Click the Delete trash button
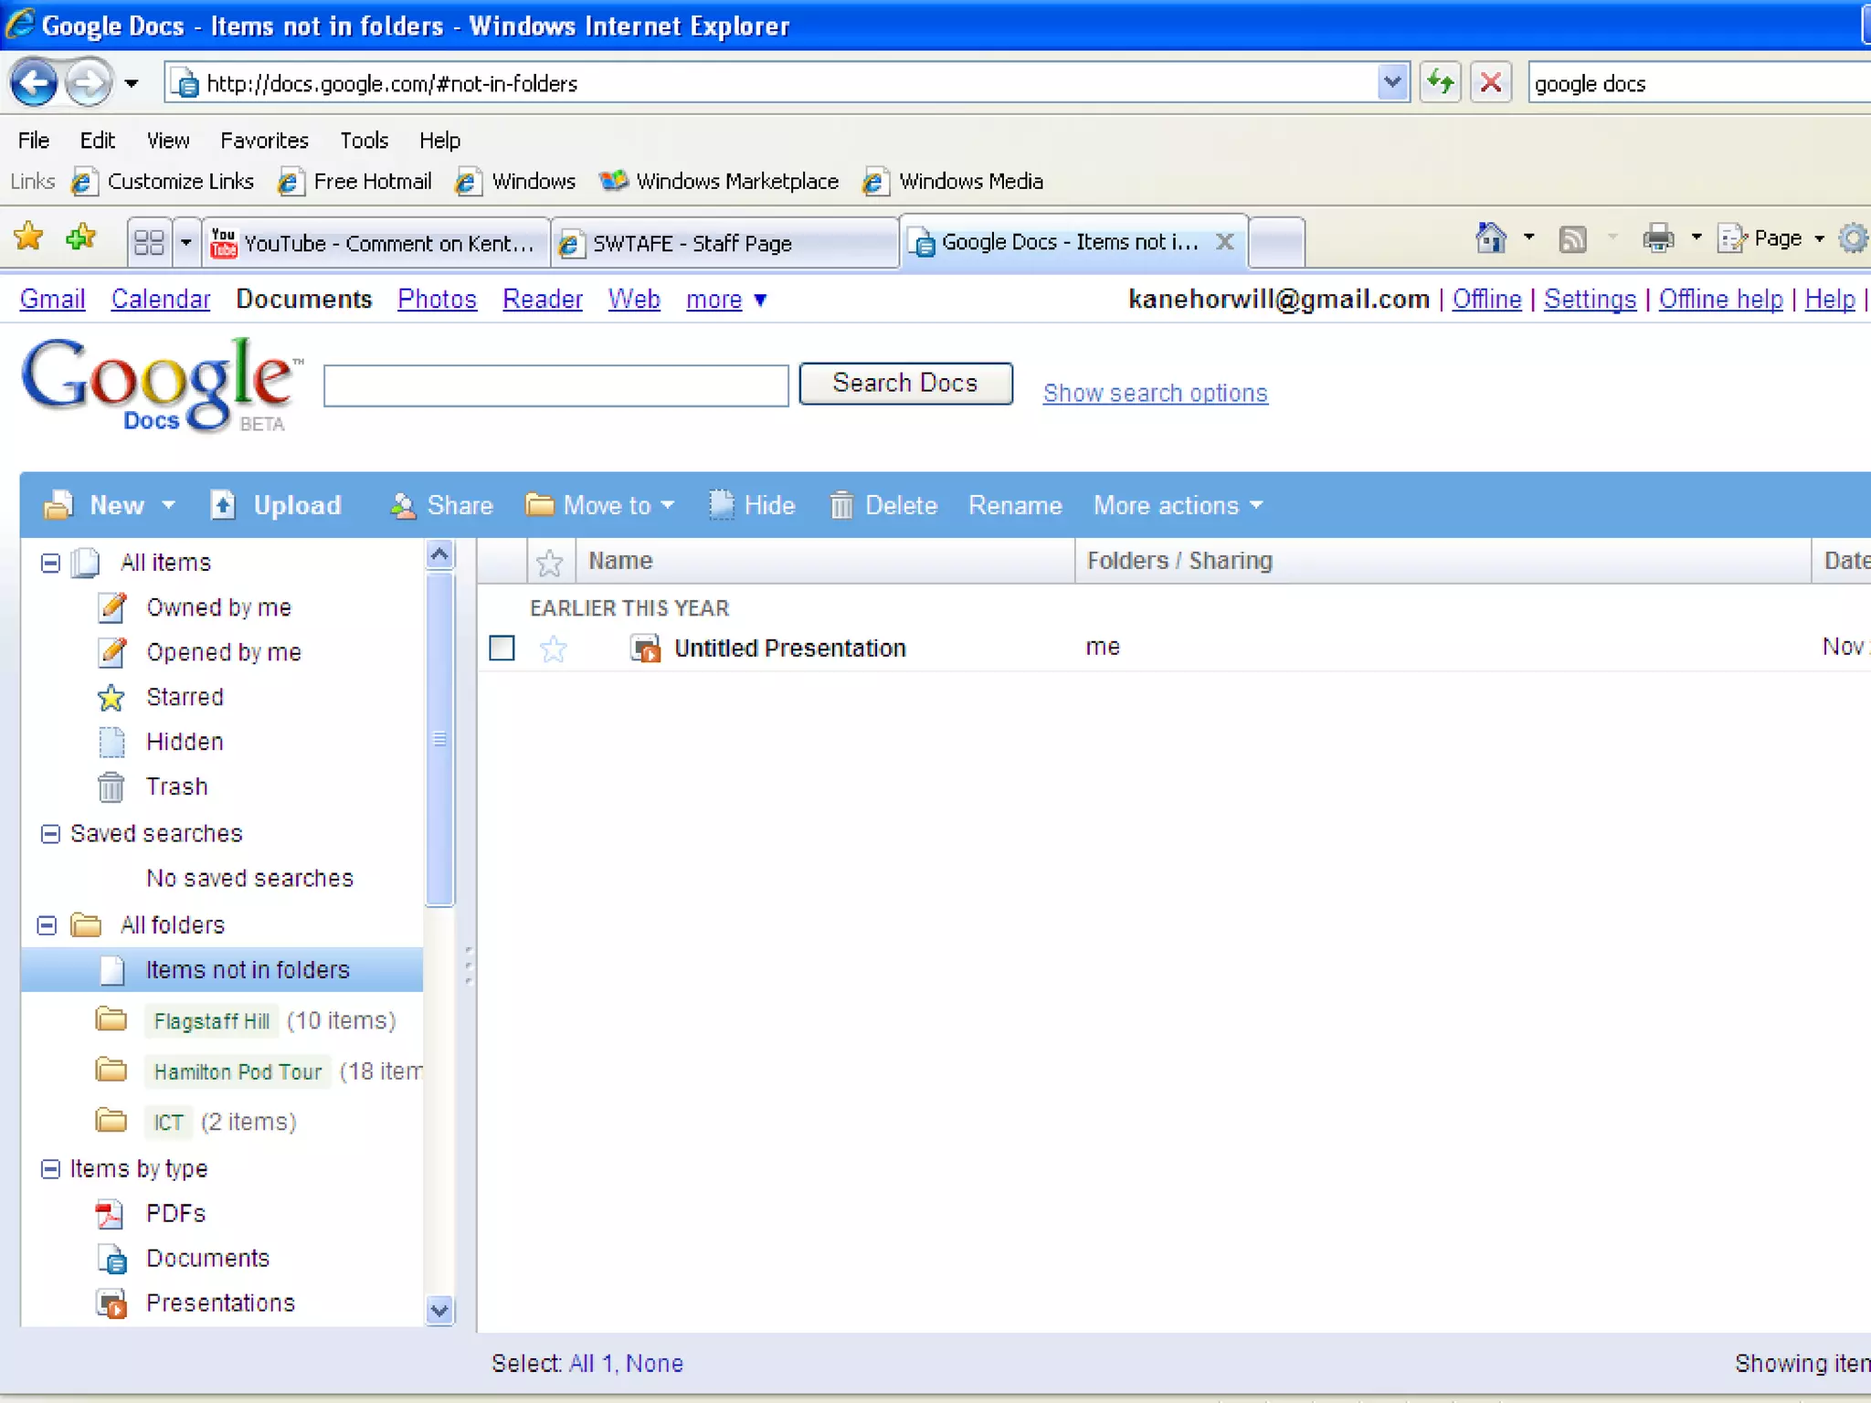This screenshot has height=1403, width=1871. [x=883, y=505]
